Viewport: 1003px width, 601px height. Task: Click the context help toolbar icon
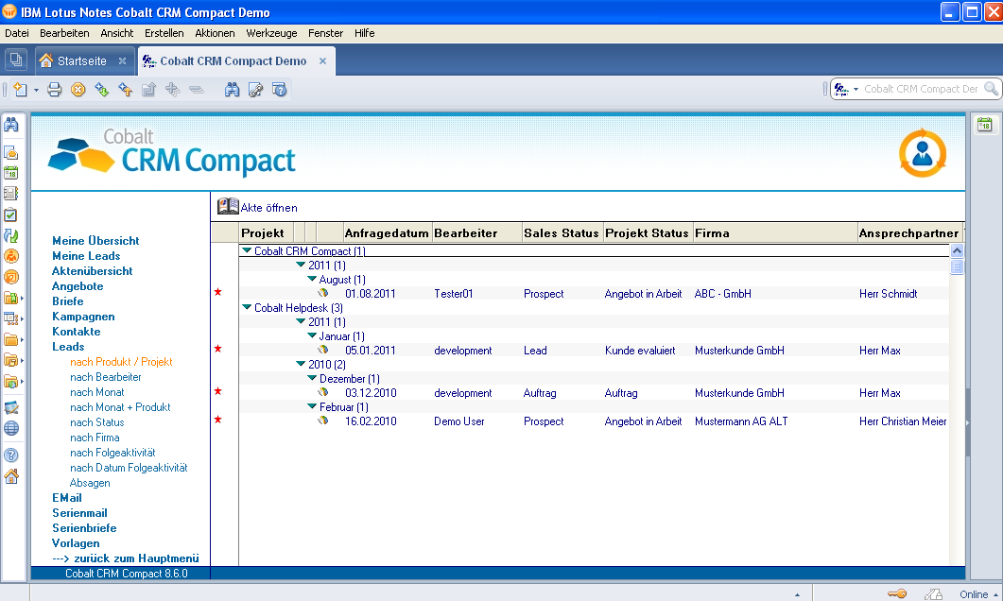[280, 90]
